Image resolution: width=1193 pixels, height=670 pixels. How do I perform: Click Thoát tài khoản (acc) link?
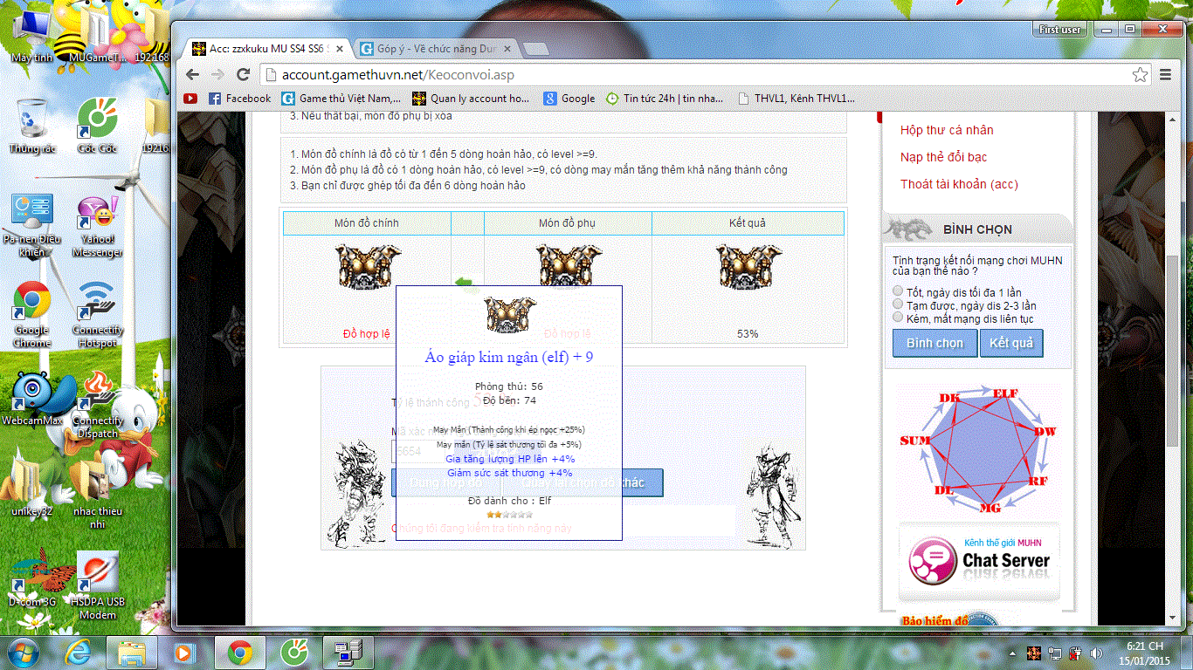click(959, 184)
